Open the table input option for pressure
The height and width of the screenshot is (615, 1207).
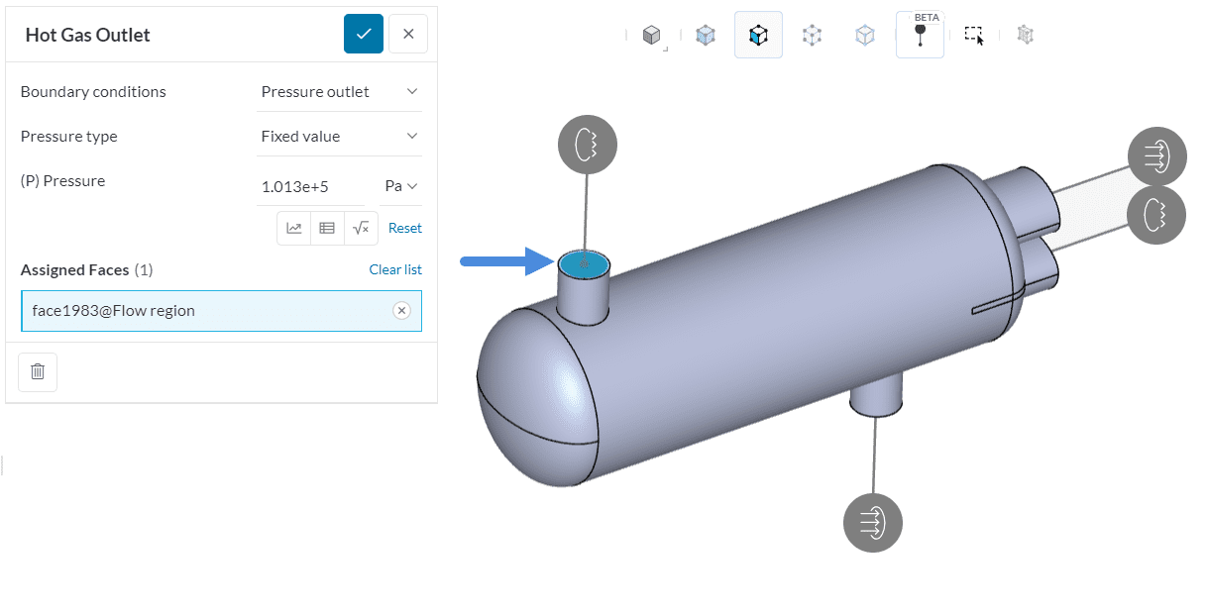[x=327, y=228]
